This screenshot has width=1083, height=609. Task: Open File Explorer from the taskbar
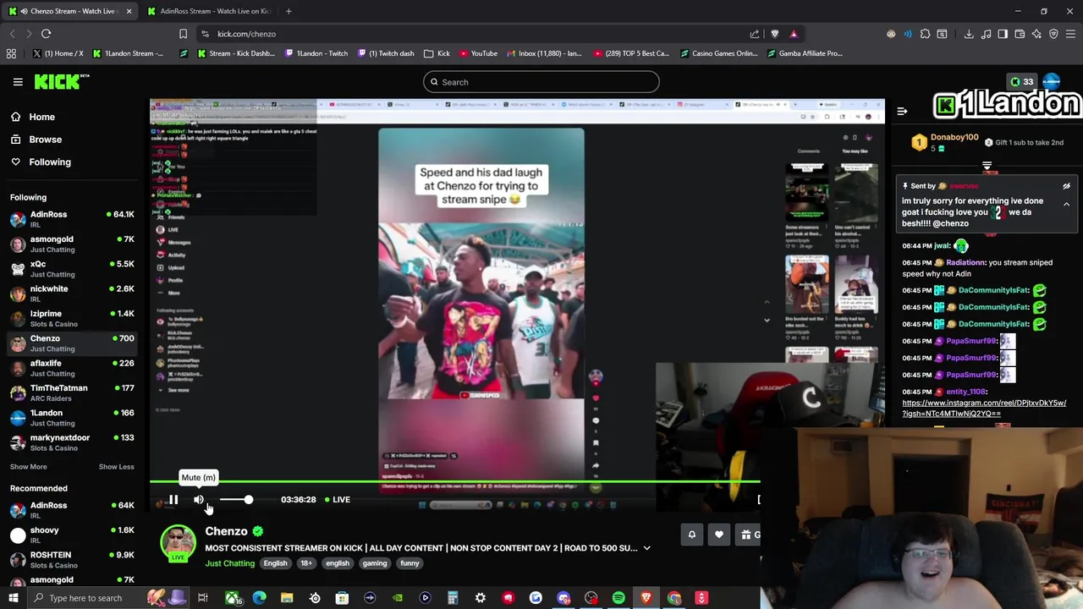pos(287,598)
